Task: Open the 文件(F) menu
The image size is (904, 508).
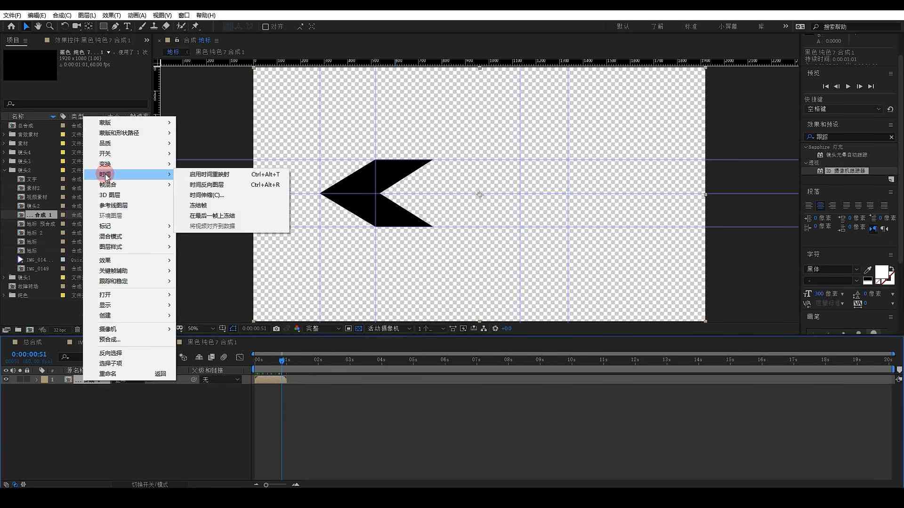Action: (12, 15)
